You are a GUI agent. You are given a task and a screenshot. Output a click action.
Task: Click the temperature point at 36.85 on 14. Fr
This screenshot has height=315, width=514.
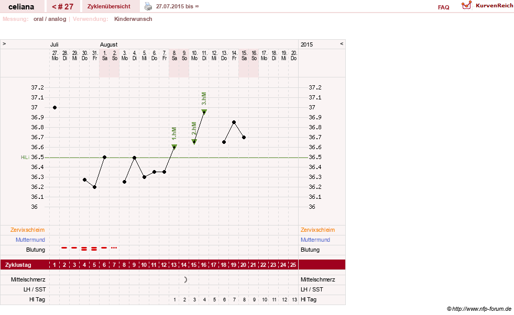pyautogui.click(x=234, y=122)
